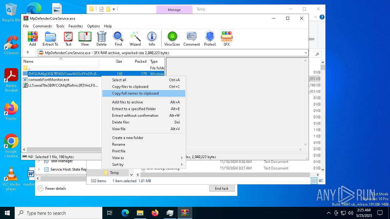Click the Find binoculars icon

(x=118, y=39)
